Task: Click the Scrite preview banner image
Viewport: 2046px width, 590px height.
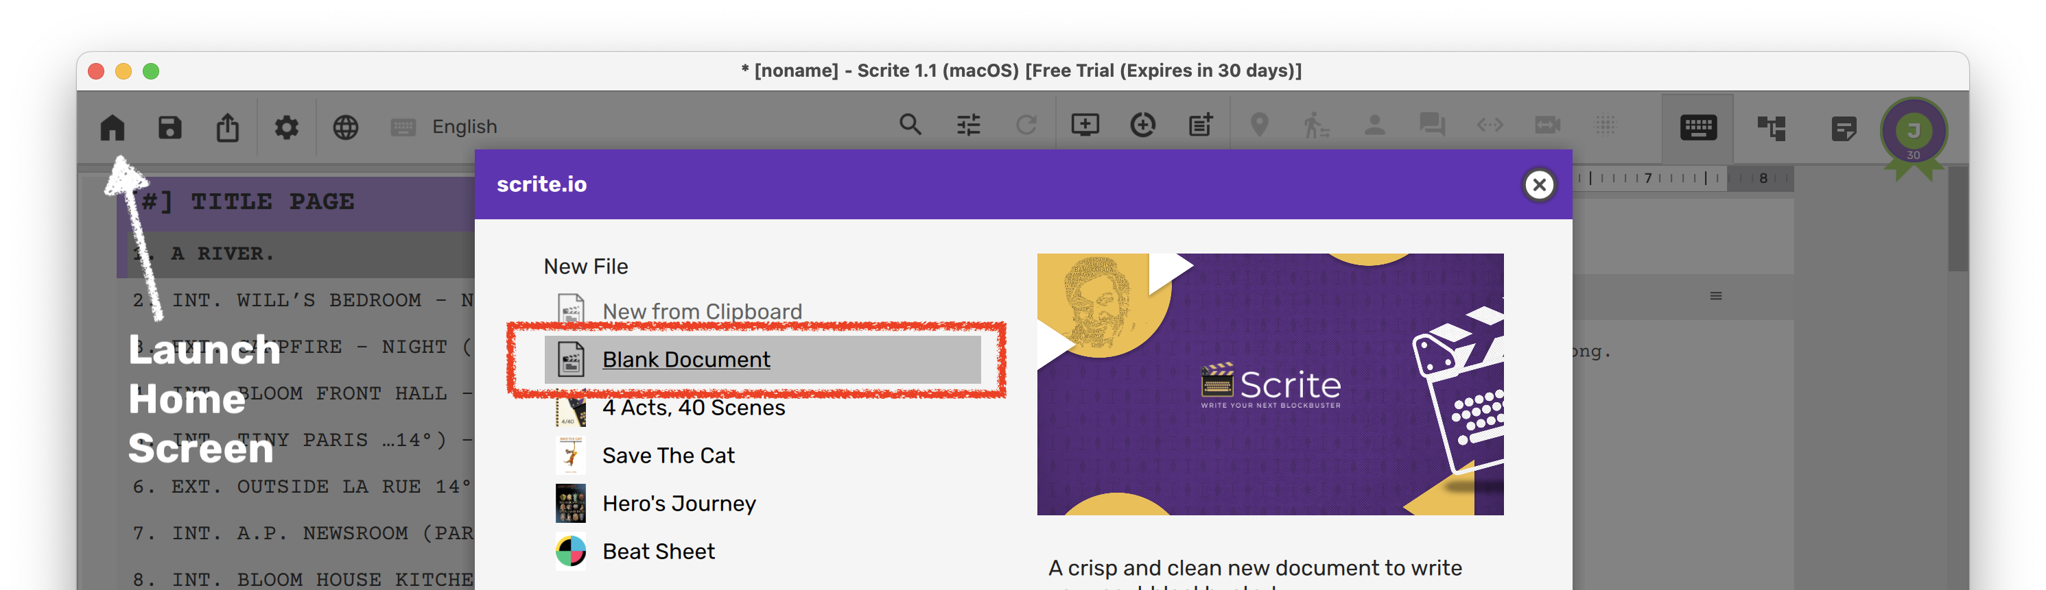Action: pos(1269,384)
